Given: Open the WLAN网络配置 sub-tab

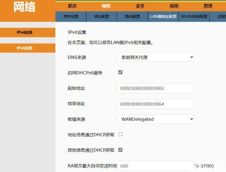Looking at the screenshot, I should tap(194, 17).
